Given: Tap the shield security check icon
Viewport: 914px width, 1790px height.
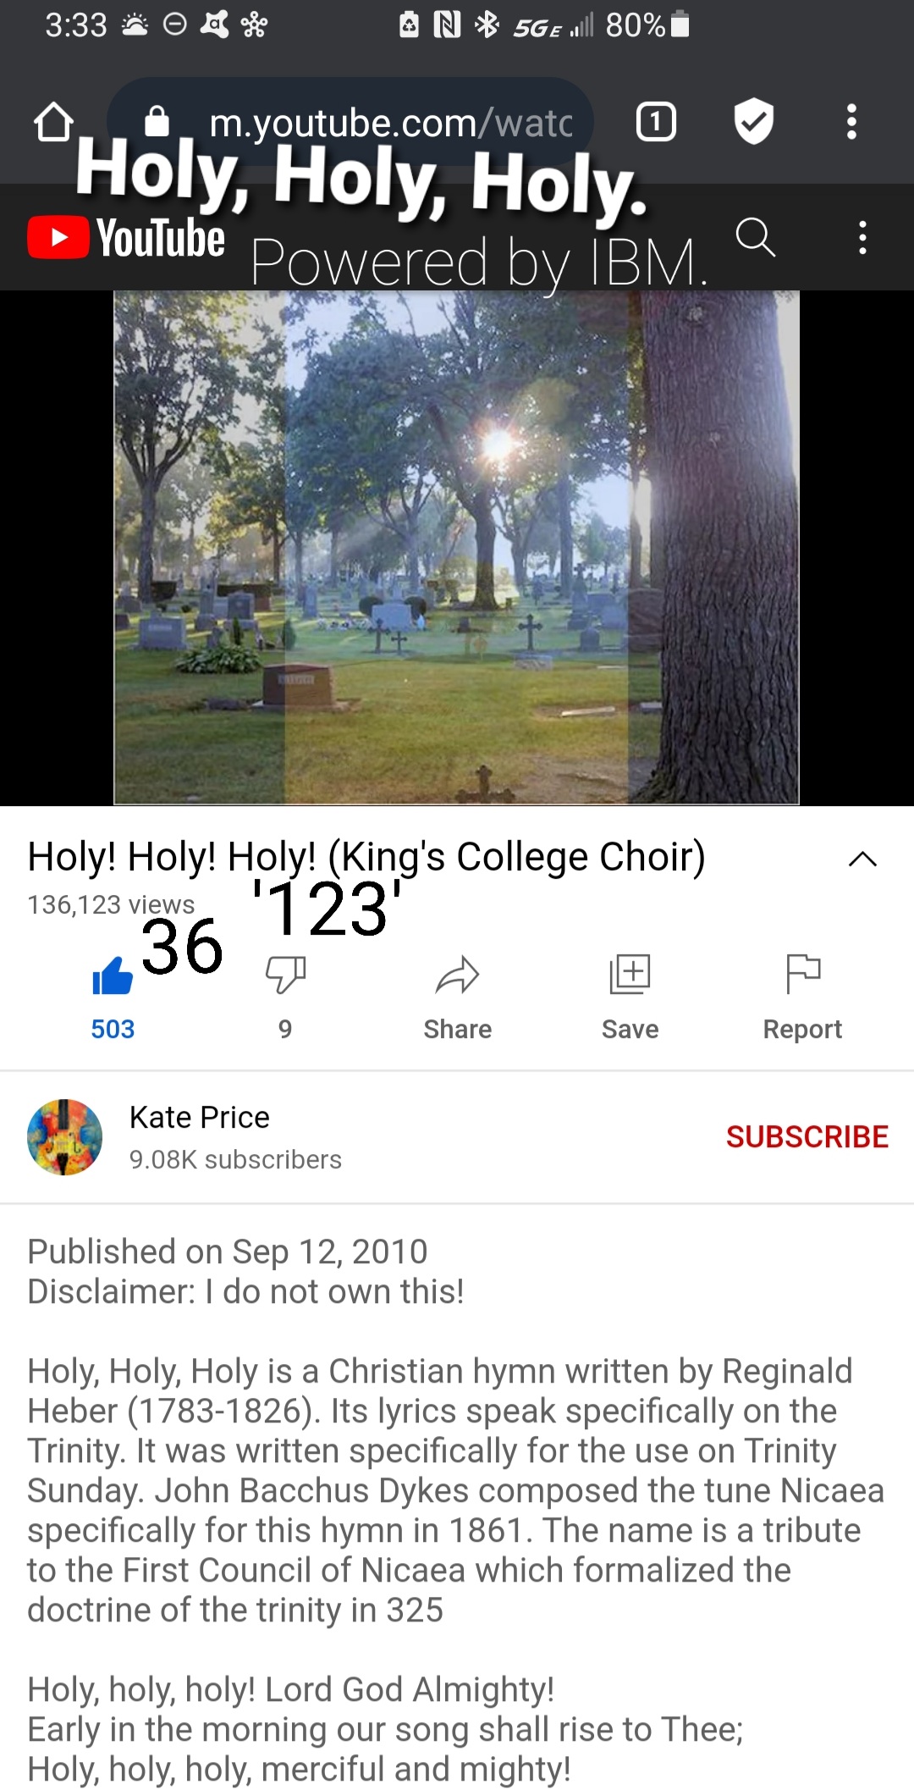Looking at the screenshot, I should tap(753, 121).
